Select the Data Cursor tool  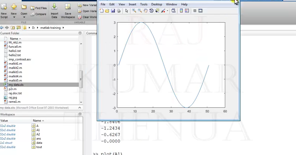point(157,11)
